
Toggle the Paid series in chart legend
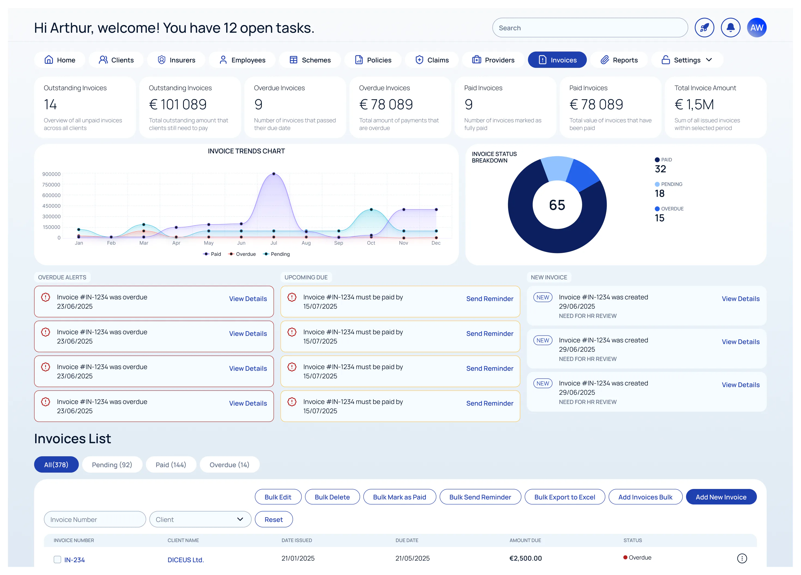(212, 254)
